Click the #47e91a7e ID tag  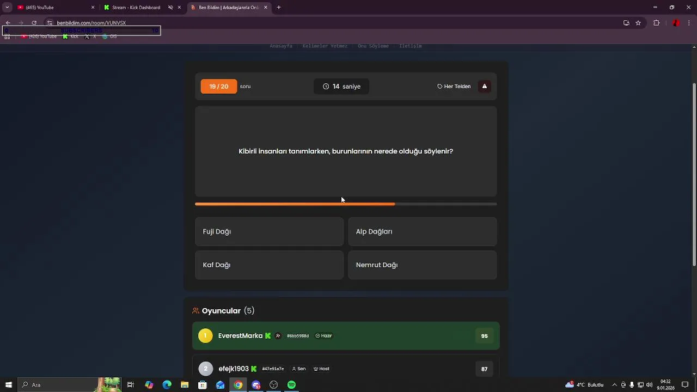pos(273,369)
